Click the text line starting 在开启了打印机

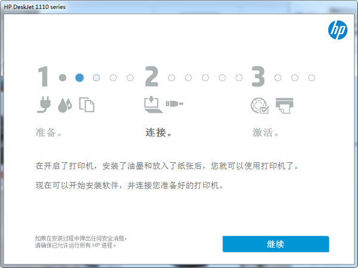tap(167, 166)
